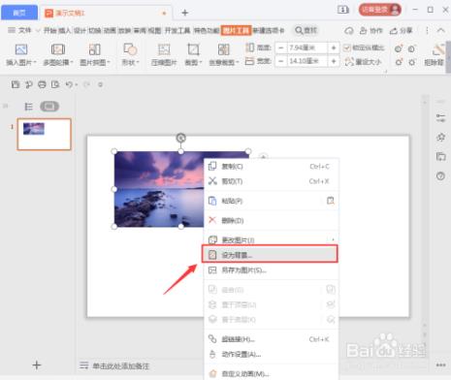This screenshot has height=380, width=451.
Task: Open the vertical three-dot more menu
Action: (427, 31)
